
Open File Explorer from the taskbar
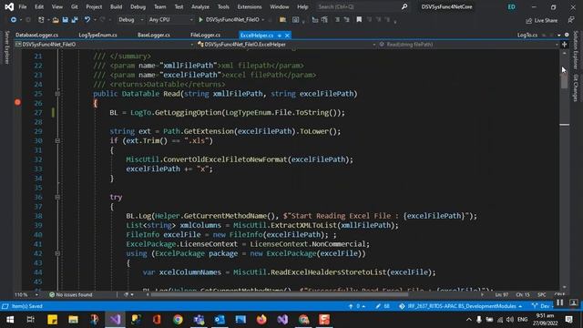click(x=73, y=320)
